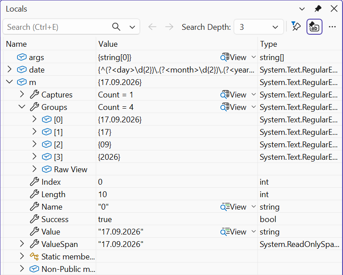Collapse the m variable node
The image size is (343, 275).
tap(9, 82)
